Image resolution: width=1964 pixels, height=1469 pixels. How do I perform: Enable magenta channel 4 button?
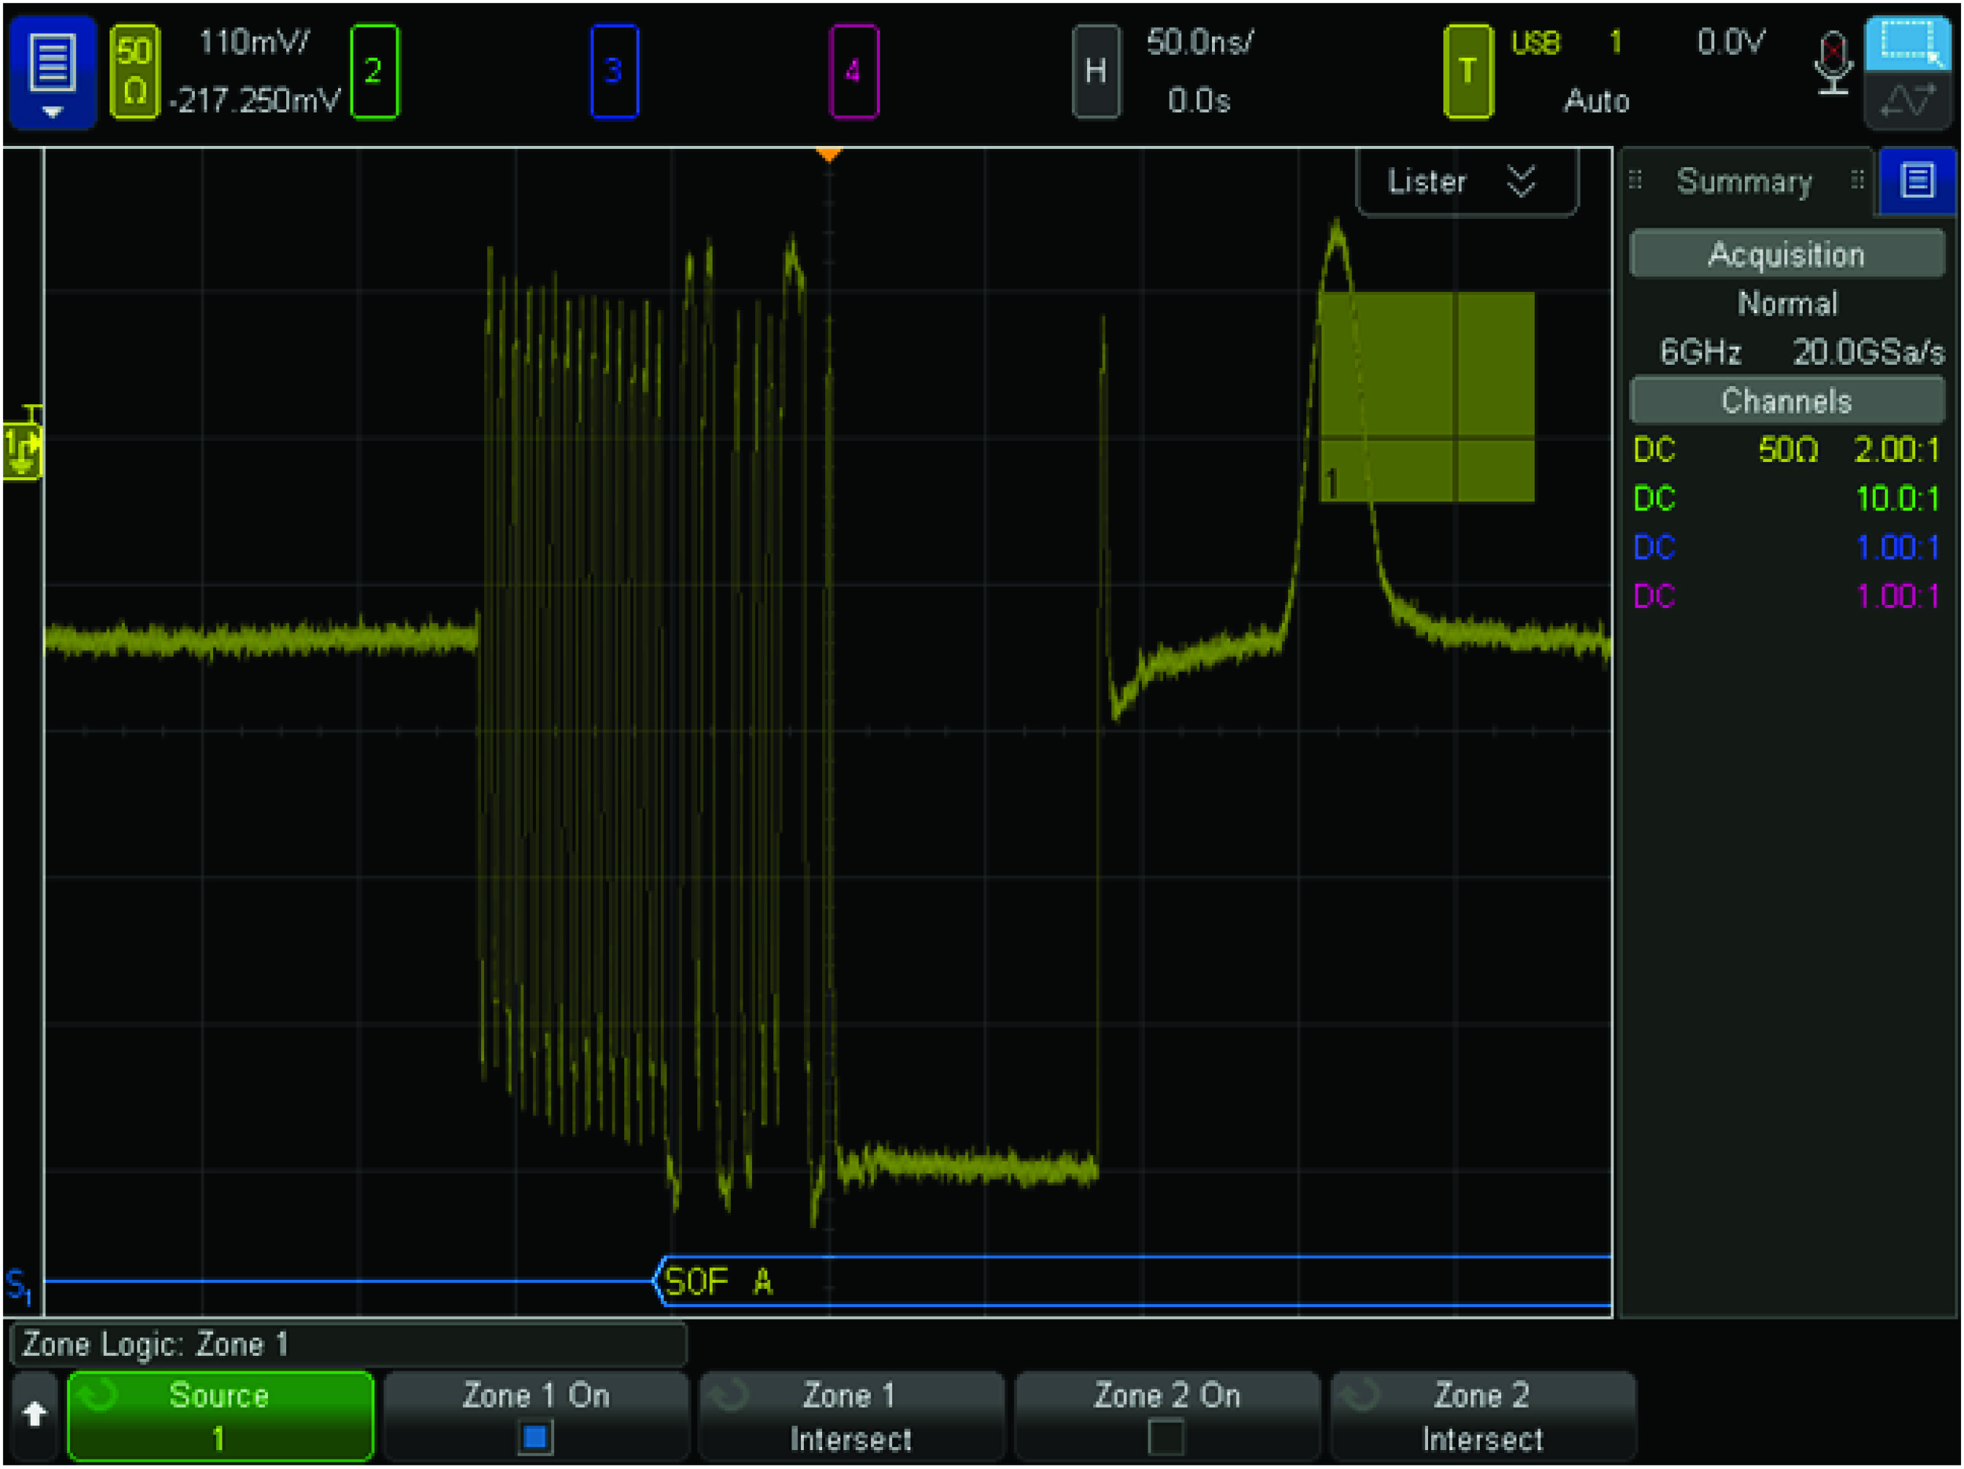(x=854, y=72)
